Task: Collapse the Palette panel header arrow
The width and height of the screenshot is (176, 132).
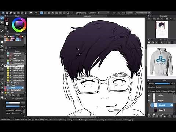Action: [x=5, y=34]
